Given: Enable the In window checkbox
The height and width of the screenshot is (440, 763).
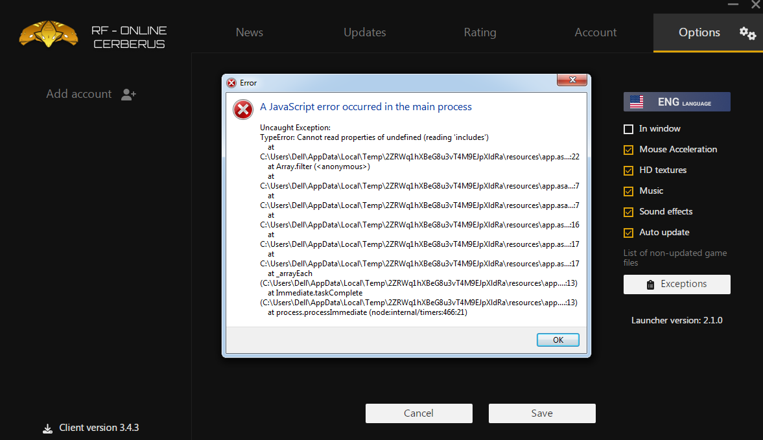Looking at the screenshot, I should pos(628,129).
